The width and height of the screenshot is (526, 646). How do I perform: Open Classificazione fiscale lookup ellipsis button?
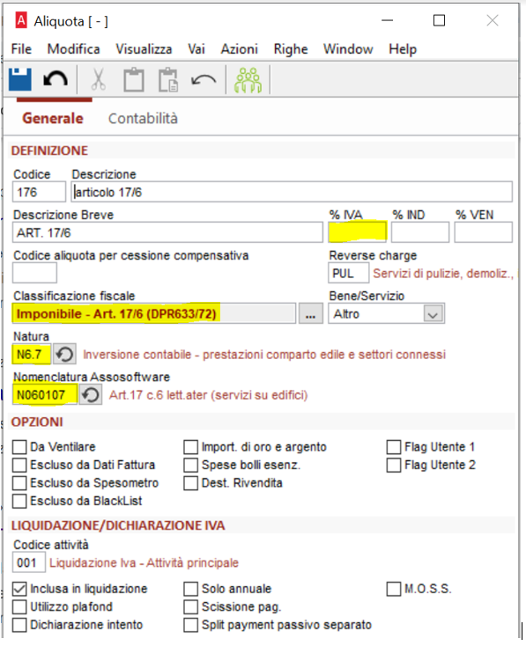[311, 314]
